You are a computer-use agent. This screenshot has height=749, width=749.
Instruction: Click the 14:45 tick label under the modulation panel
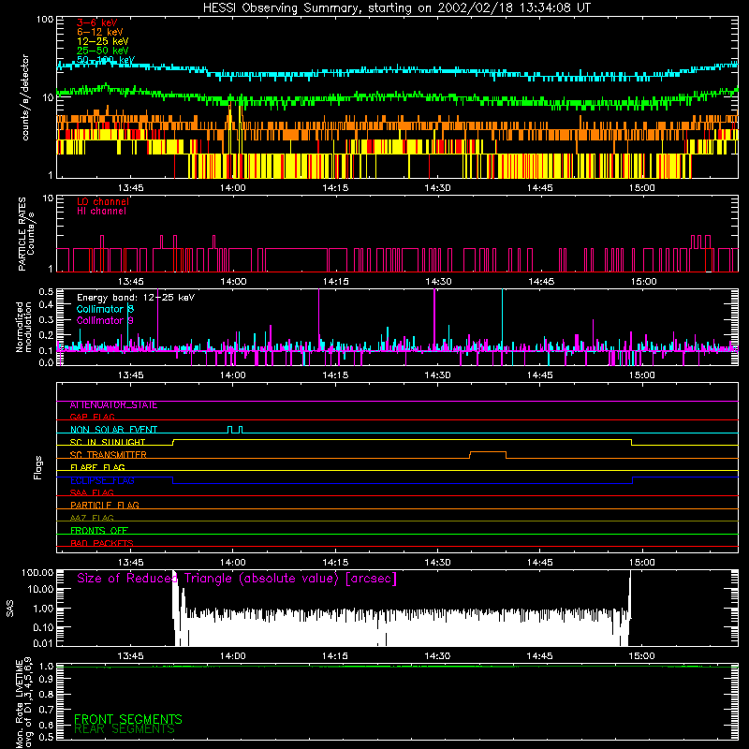(540, 375)
